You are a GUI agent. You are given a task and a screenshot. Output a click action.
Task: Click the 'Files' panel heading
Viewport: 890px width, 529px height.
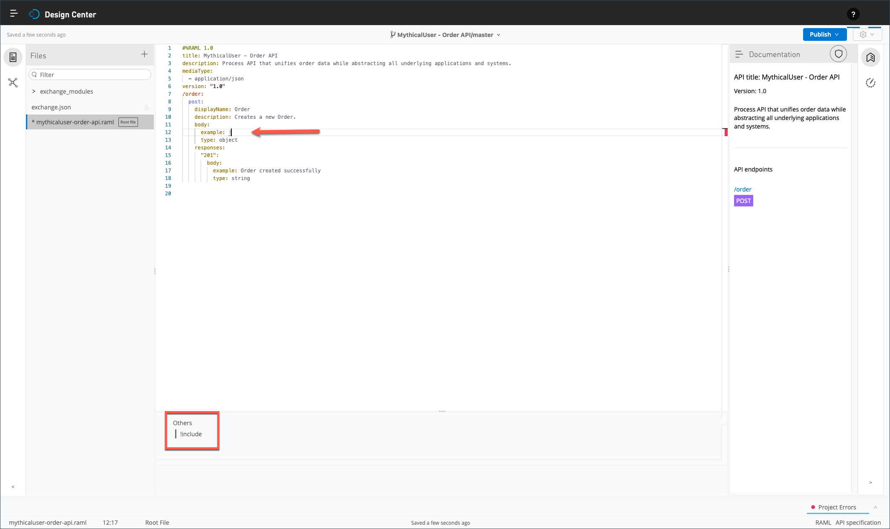(x=38, y=56)
